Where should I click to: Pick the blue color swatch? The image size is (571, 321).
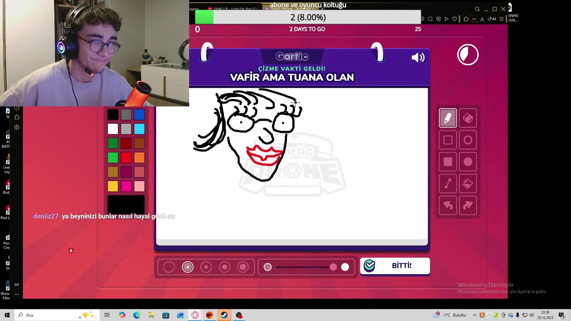(140, 115)
